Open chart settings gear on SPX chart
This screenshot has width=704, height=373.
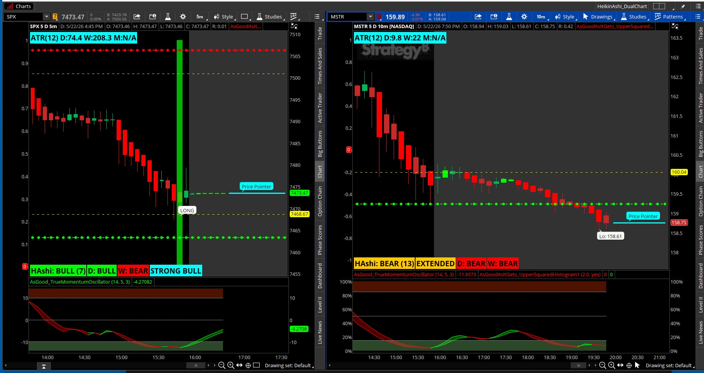pyautogui.click(x=183, y=17)
